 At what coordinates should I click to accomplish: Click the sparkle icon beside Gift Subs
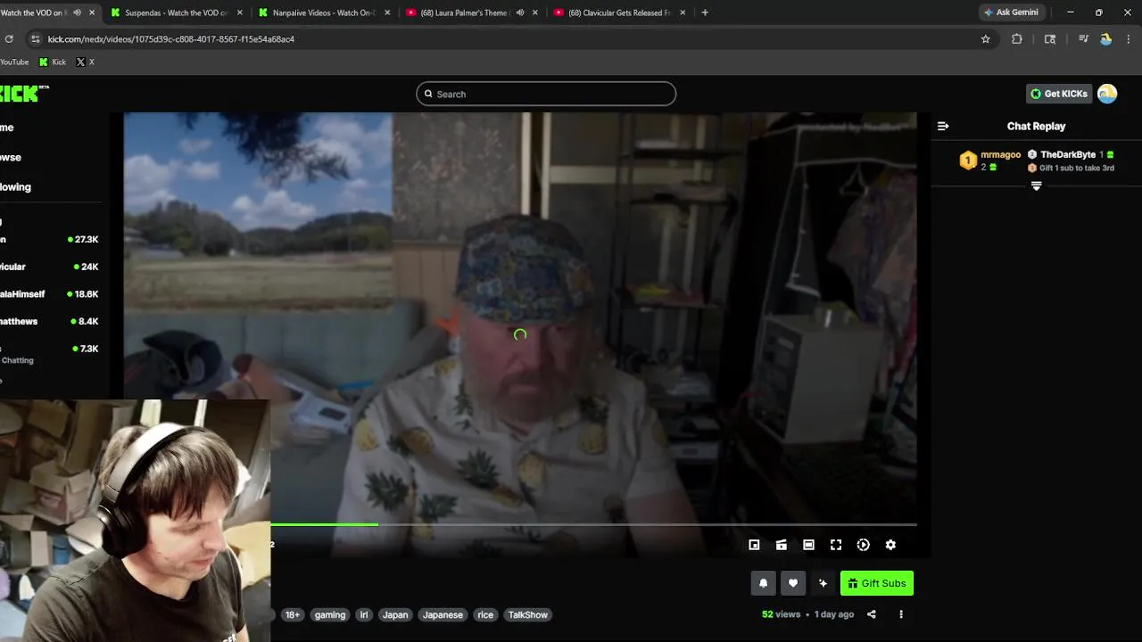[x=823, y=583]
